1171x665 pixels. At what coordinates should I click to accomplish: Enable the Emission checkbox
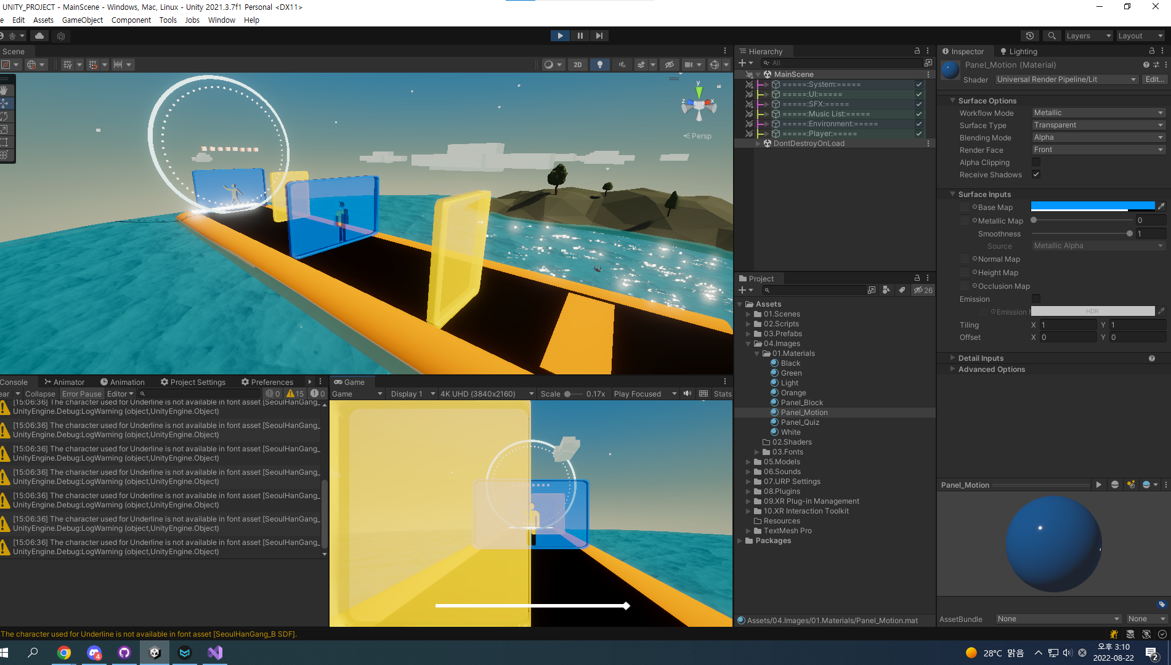point(1036,299)
